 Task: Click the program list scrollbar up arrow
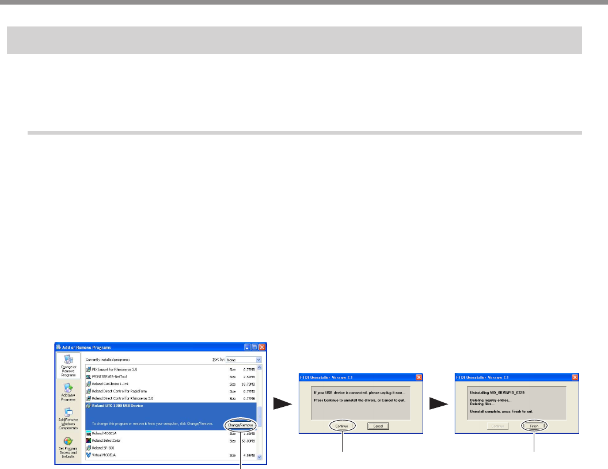coord(260,368)
